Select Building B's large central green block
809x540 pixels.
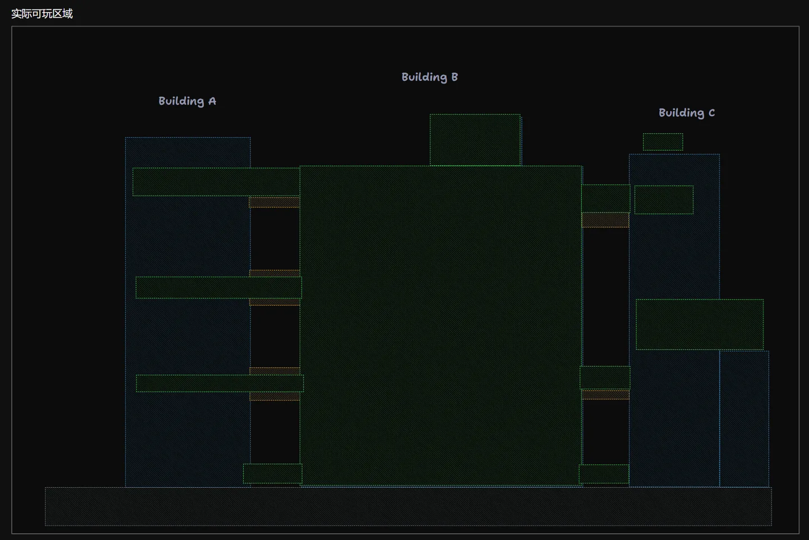pos(441,325)
